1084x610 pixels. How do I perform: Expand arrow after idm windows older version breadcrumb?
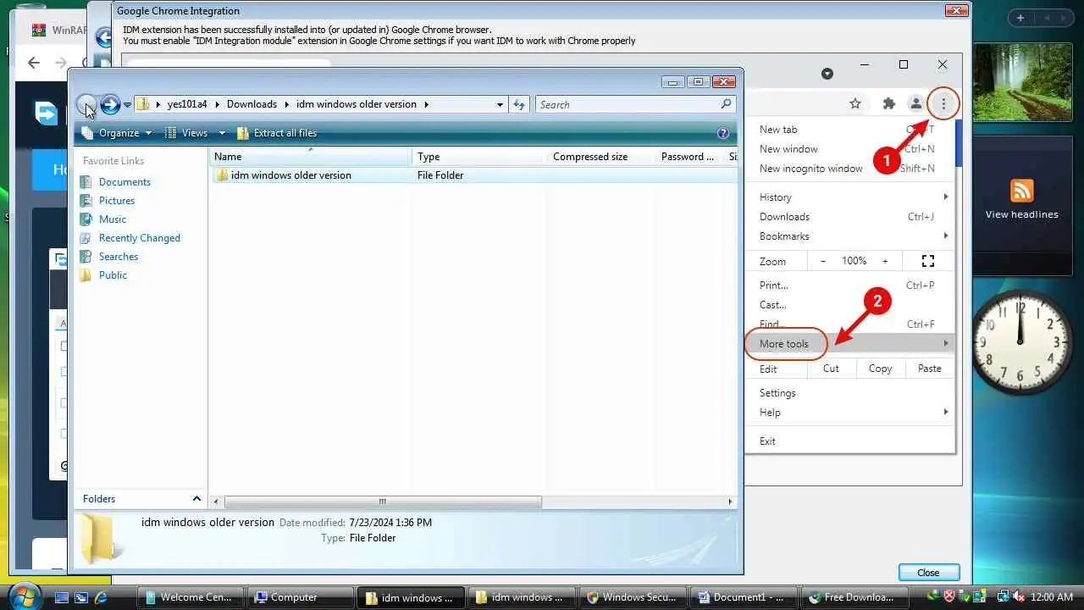pyautogui.click(x=427, y=104)
